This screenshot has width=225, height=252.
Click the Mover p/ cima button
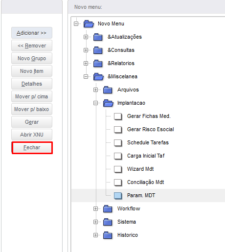32,96
